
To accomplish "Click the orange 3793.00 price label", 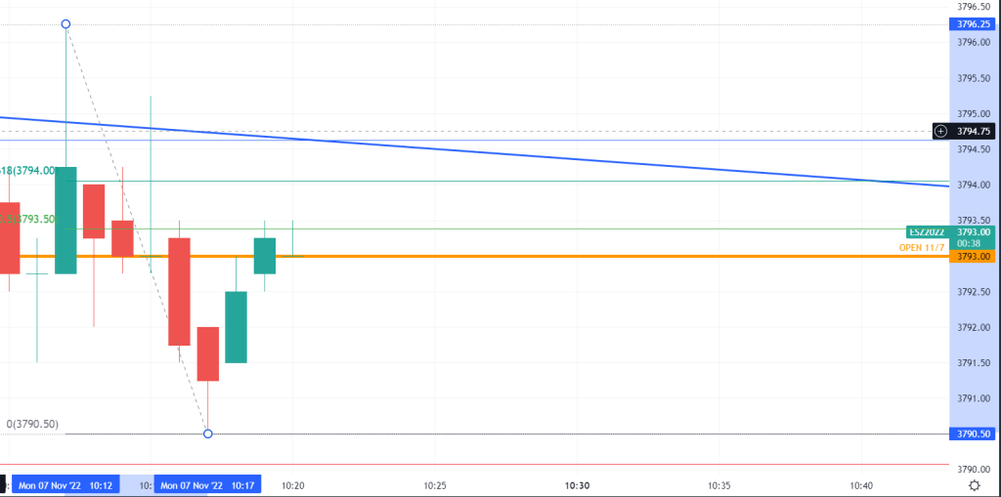I will [x=975, y=256].
